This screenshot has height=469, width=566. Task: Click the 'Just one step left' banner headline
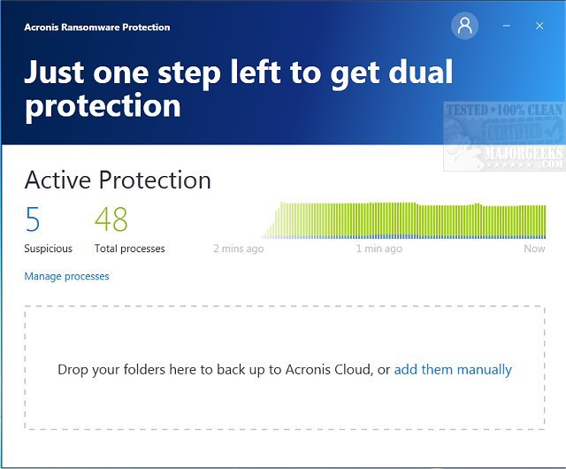tap(239, 72)
